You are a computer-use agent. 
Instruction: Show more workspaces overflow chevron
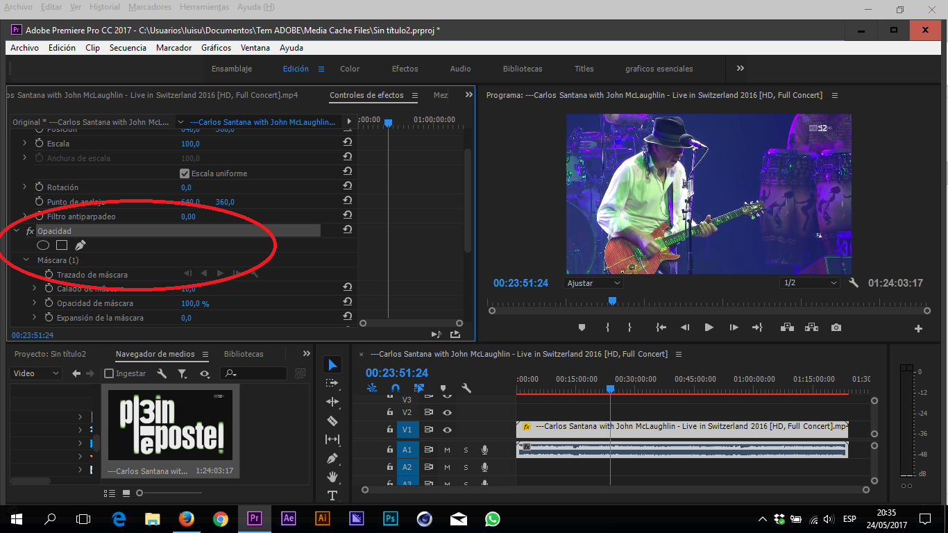point(740,68)
